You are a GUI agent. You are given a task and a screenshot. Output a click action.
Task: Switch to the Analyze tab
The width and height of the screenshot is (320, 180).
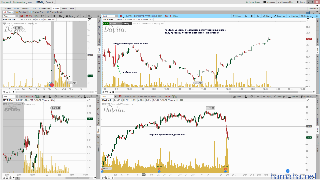tap(25, 9)
